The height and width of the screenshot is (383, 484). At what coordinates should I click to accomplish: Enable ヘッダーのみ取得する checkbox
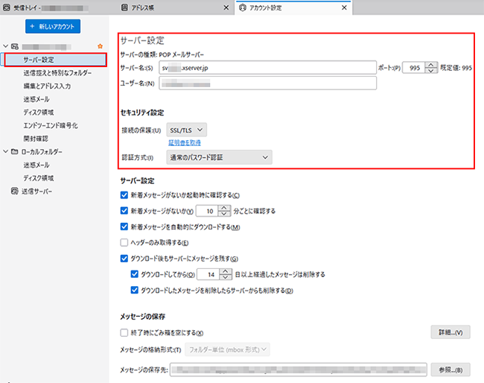(x=124, y=242)
